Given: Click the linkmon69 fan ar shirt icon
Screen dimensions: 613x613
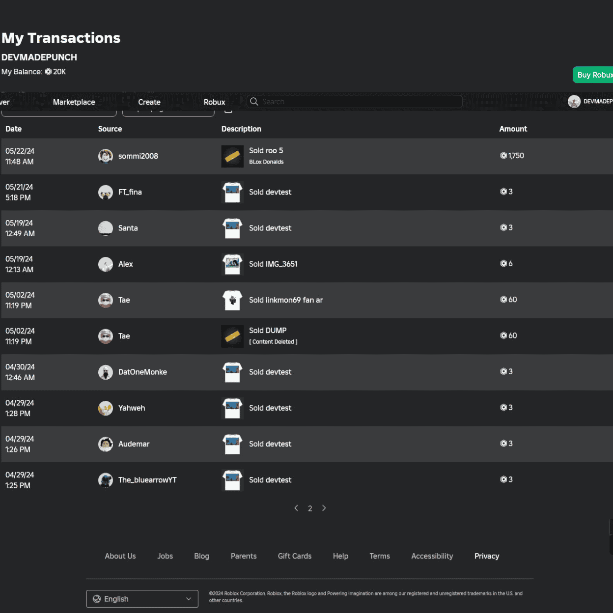Looking at the screenshot, I should (232, 300).
